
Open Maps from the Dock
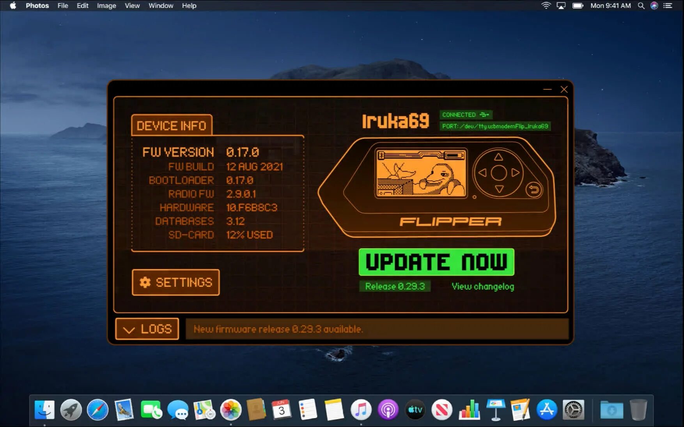pyautogui.click(x=204, y=410)
